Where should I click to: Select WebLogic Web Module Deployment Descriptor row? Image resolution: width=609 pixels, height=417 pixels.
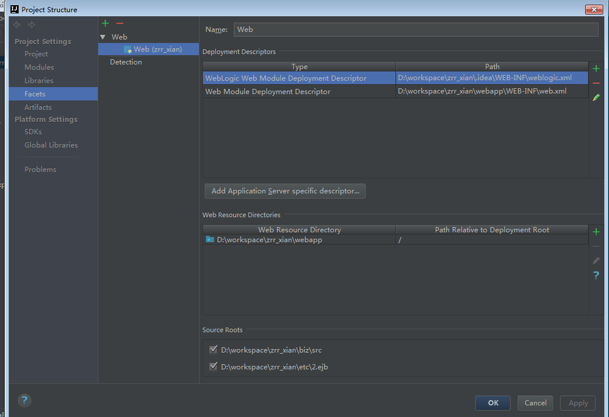[396, 78]
